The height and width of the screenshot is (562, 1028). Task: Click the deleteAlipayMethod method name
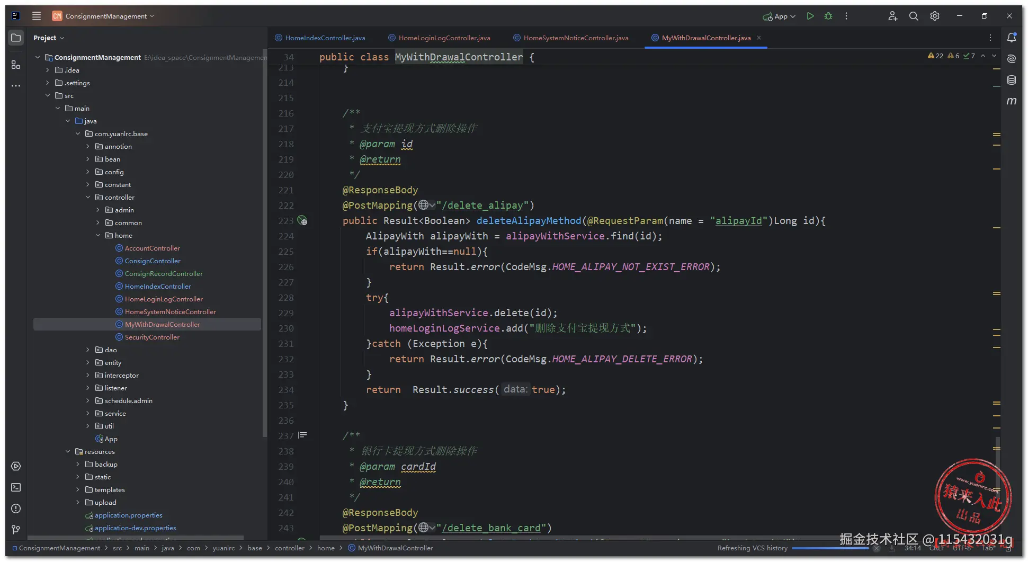click(529, 220)
